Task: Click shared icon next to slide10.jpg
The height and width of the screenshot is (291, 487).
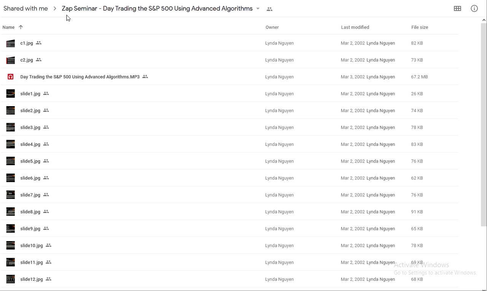Action: click(48, 245)
